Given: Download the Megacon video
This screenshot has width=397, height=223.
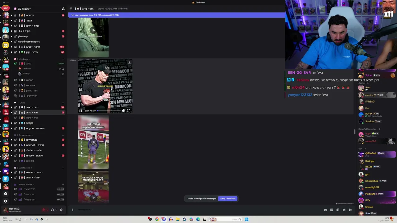Looking at the screenshot, I should pyautogui.click(x=129, y=62).
